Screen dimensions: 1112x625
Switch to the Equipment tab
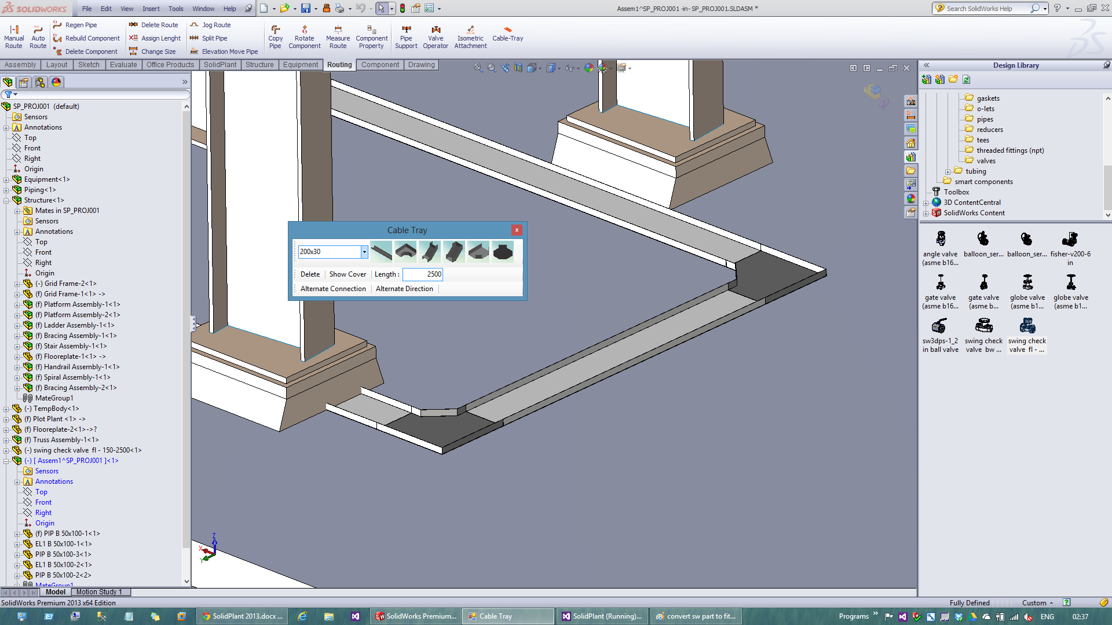[x=301, y=65]
